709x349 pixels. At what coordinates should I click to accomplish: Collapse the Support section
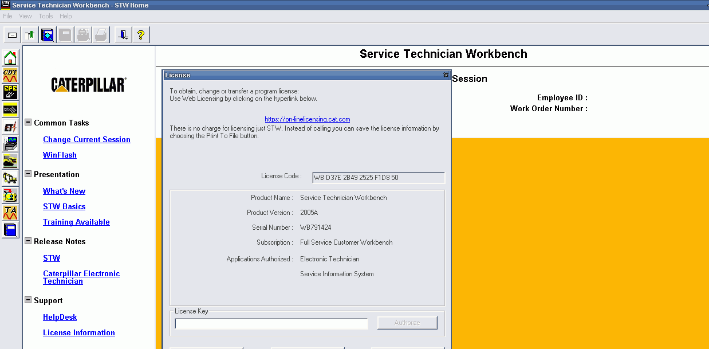coord(28,300)
